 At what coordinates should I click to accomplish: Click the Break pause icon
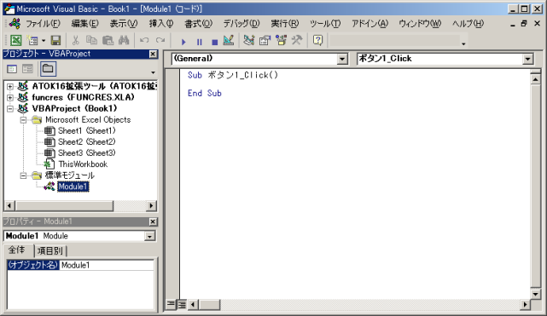[199, 42]
